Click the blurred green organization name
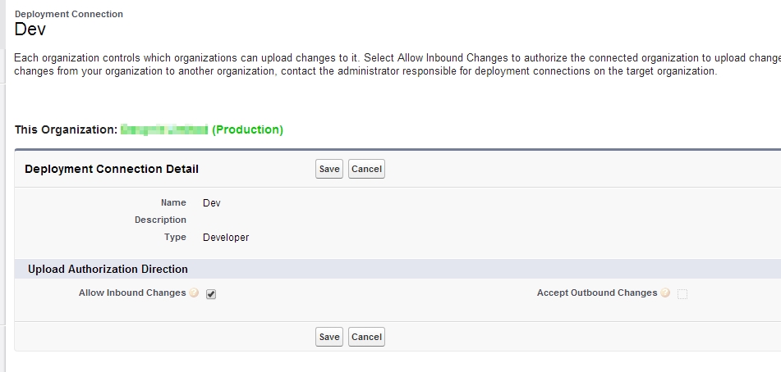The image size is (781, 372). tap(163, 129)
